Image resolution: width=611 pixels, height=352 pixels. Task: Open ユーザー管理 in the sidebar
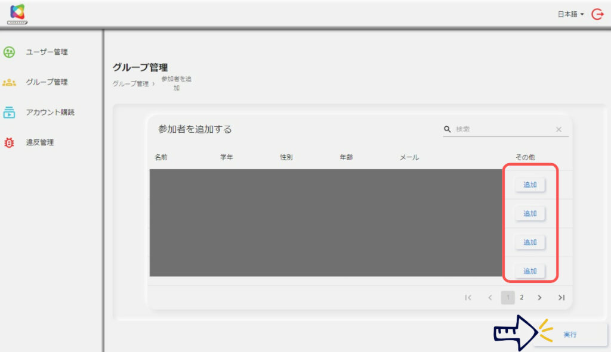click(47, 52)
